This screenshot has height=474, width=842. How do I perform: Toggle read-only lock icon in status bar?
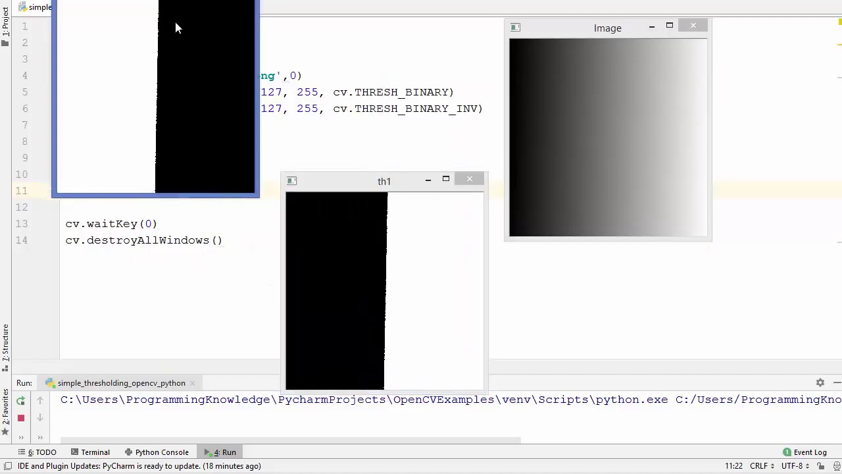(x=822, y=466)
